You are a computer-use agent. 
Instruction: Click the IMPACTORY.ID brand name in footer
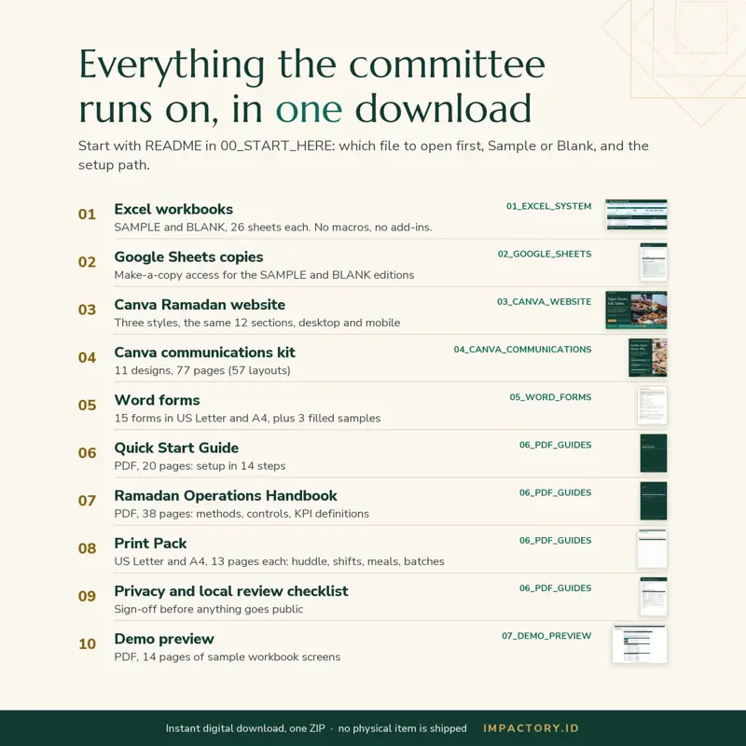(x=531, y=728)
